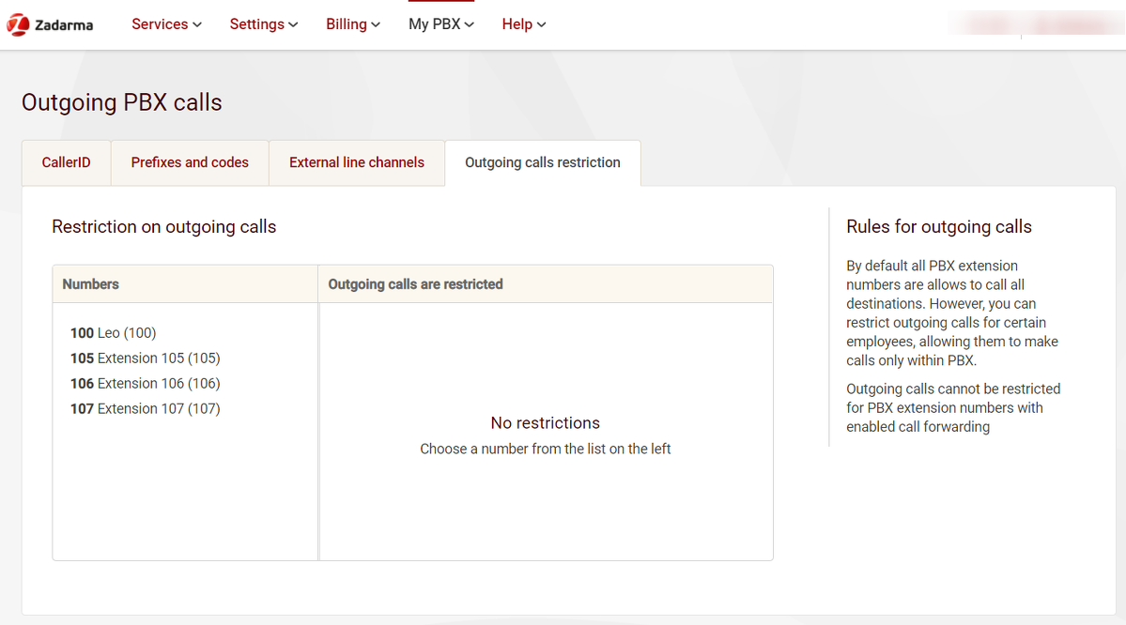
Task: Switch to the CallerID tab
Action: point(66,162)
